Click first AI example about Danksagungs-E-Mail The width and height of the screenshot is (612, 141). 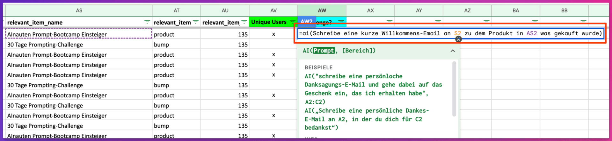tap(373, 89)
